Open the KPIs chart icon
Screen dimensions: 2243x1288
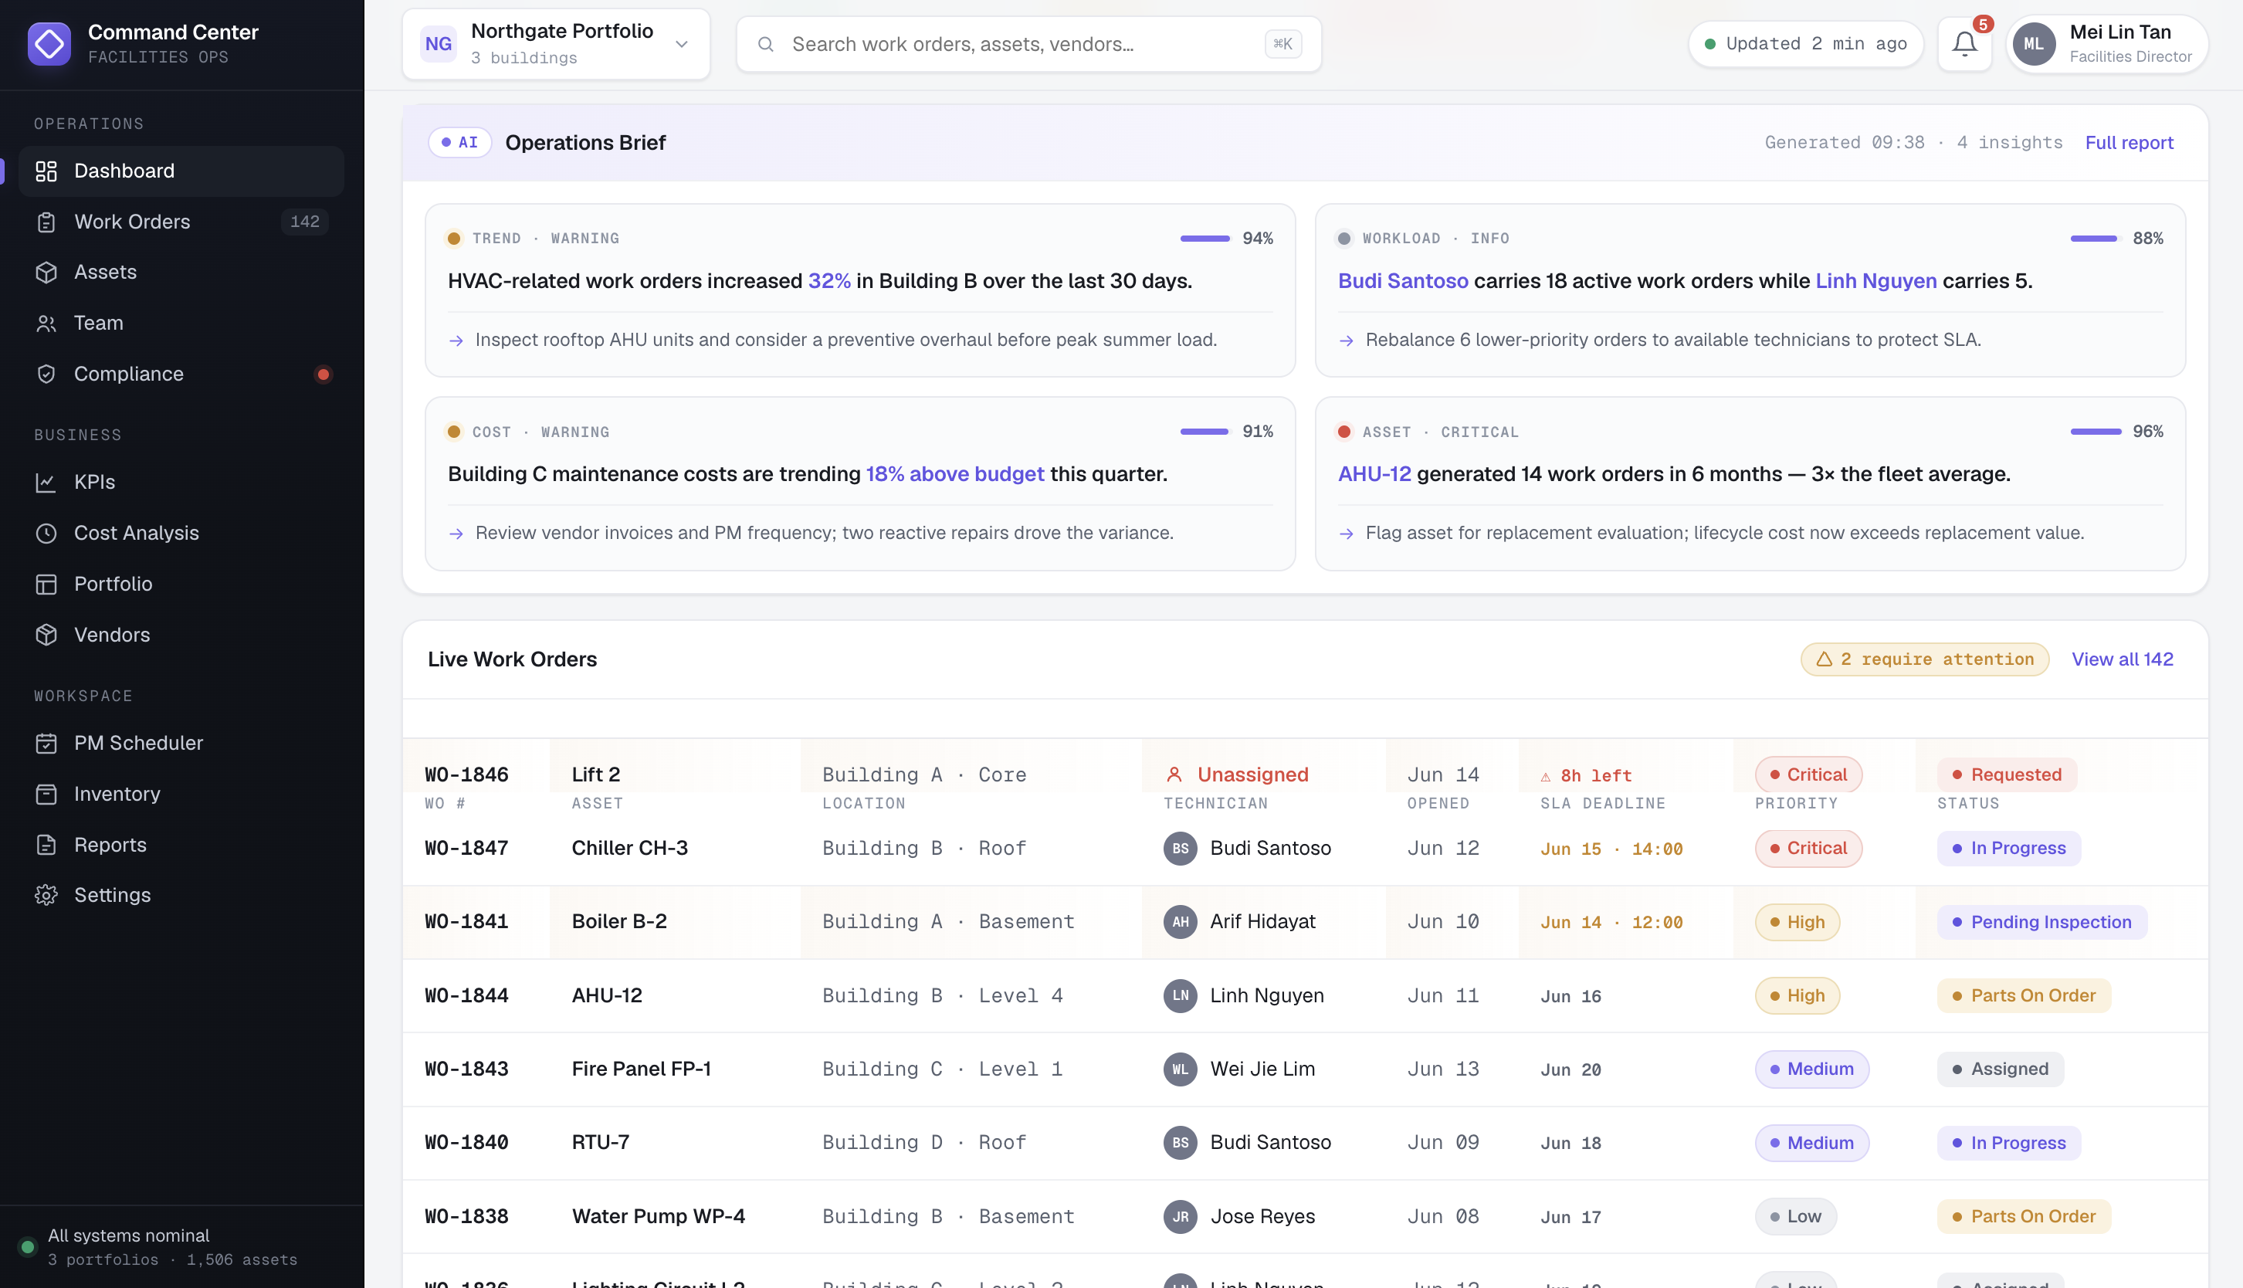pos(46,482)
